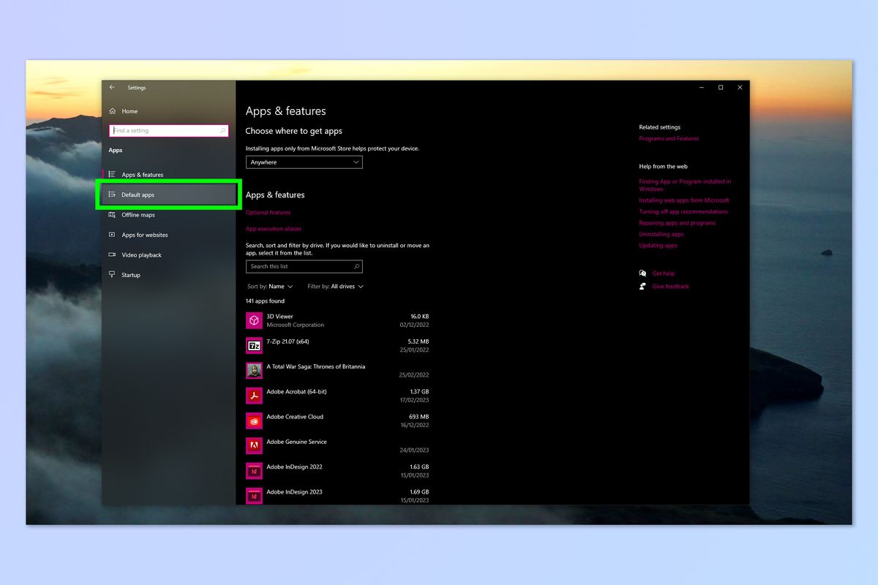878x585 pixels.
Task: Click the Apps & features list icon
Action: tap(111, 174)
